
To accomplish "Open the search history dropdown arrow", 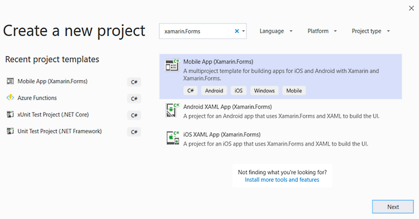I will tap(243, 31).
